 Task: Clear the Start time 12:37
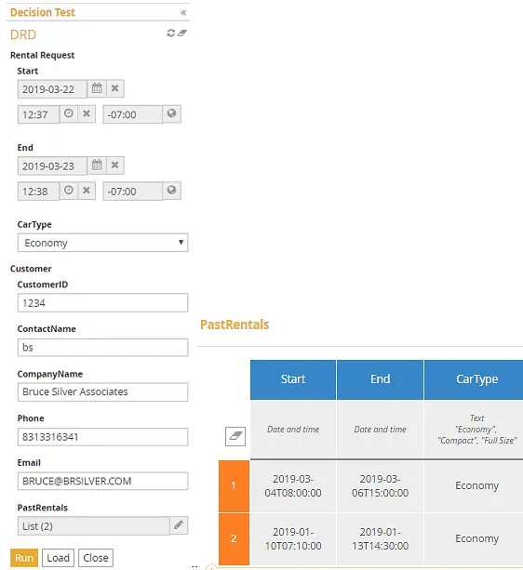click(x=87, y=113)
